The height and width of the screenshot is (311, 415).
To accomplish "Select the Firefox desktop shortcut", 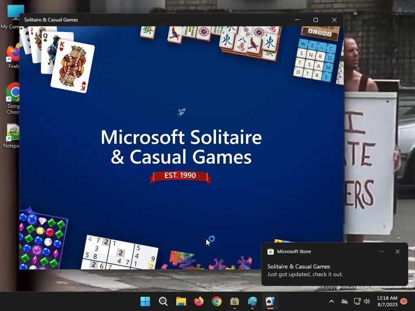I will 13,56.
